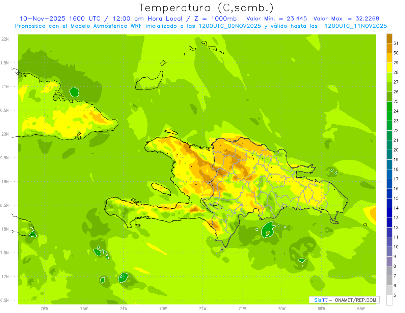Image resolution: width=405 pixels, height=313 pixels.
Task: Click the "75W" longitude axis label
Action: point(84,308)
